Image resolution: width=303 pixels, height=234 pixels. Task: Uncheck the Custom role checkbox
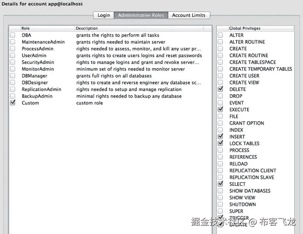(12, 102)
